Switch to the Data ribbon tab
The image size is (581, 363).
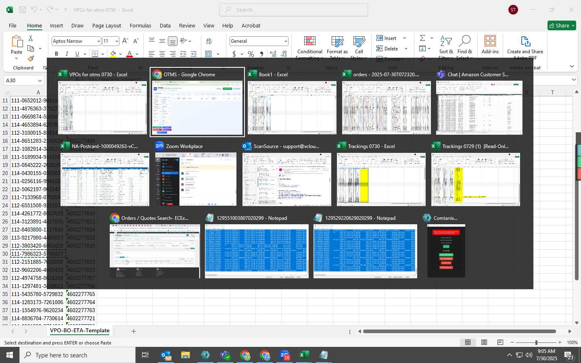(x=165, y=25)
